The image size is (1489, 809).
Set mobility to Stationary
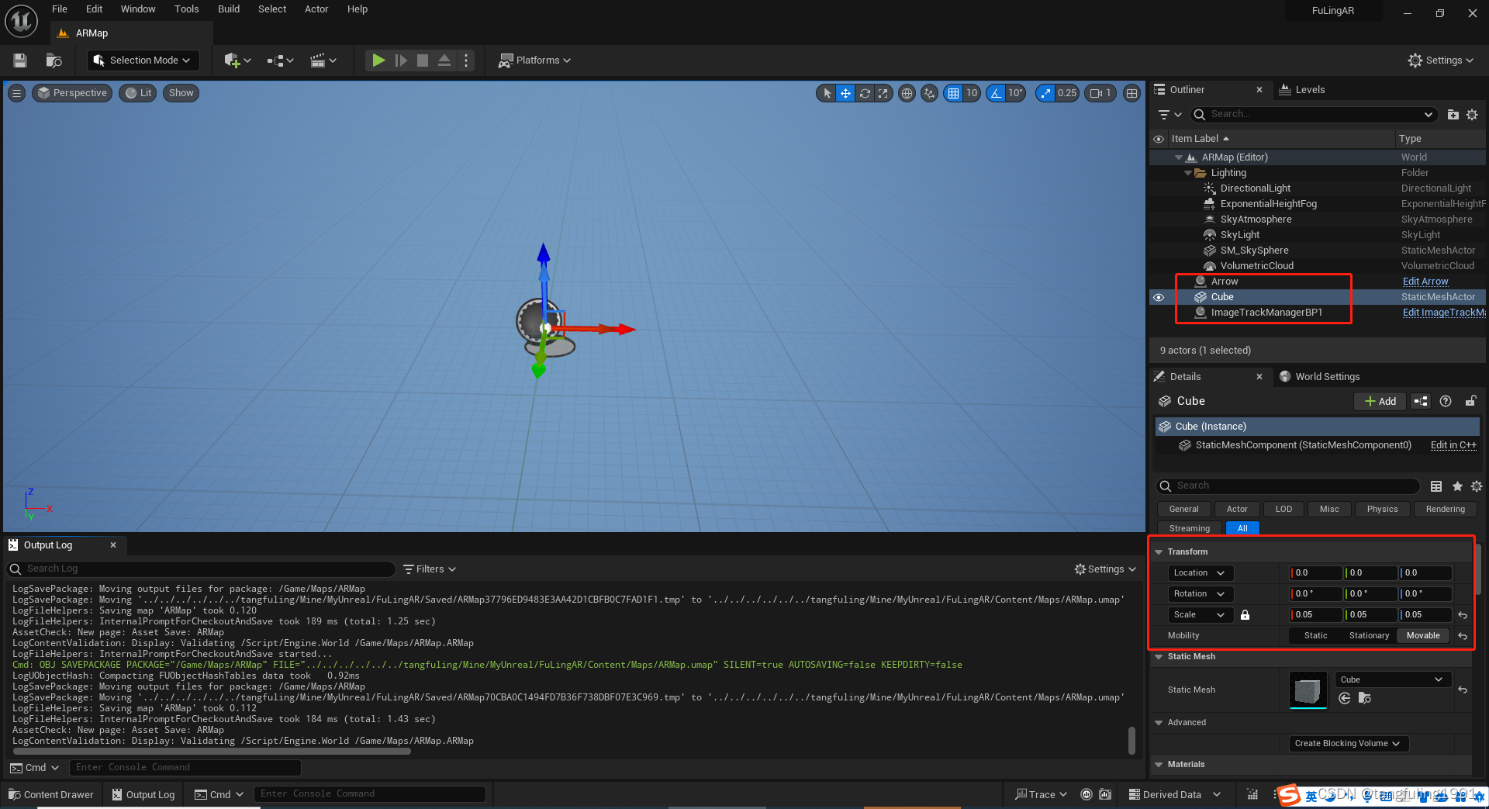pyautogui.click(x=1369, y=636)
